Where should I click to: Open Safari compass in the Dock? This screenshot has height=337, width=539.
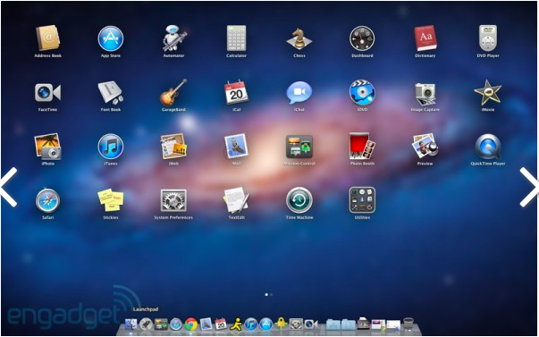[x=176, y=324]
